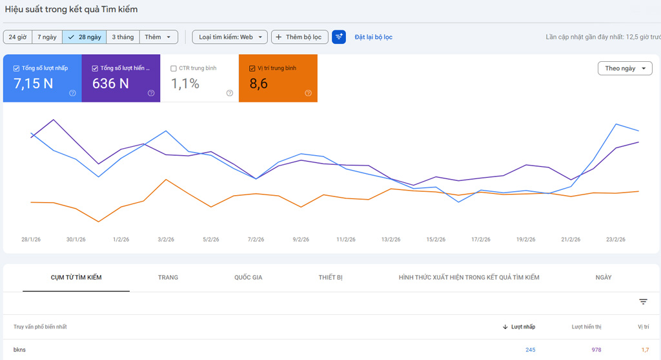Screen dimensions: 661x360
Task: Click help icon on CTR trung bình card
Action: 230,93
